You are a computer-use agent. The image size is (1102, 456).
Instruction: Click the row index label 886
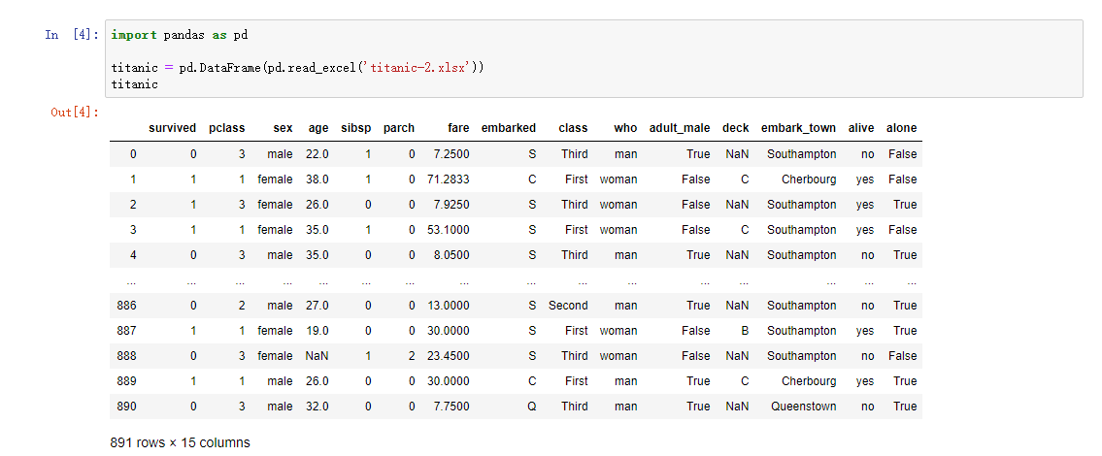(x=126, y=306)
